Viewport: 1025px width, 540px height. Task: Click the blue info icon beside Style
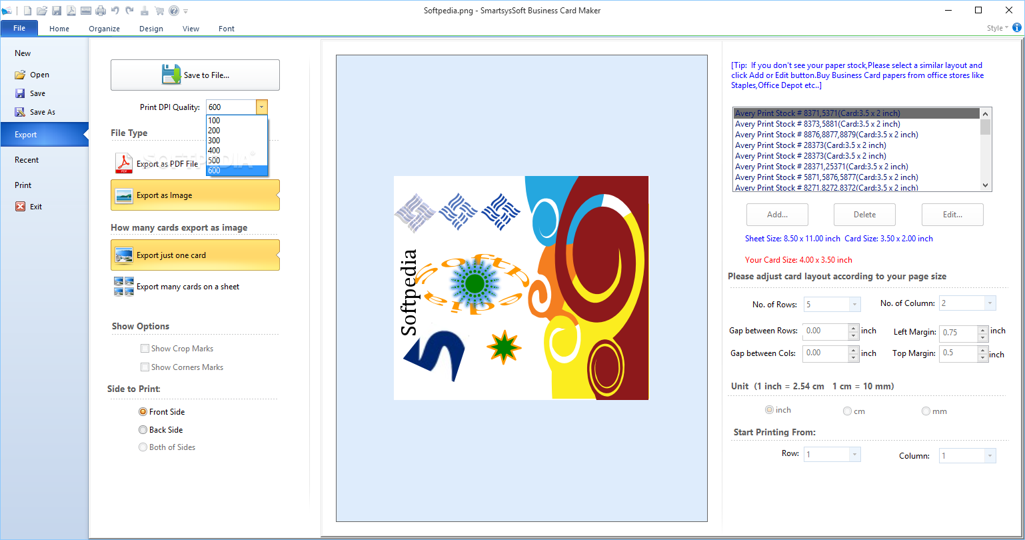[x=1017, y=28]
